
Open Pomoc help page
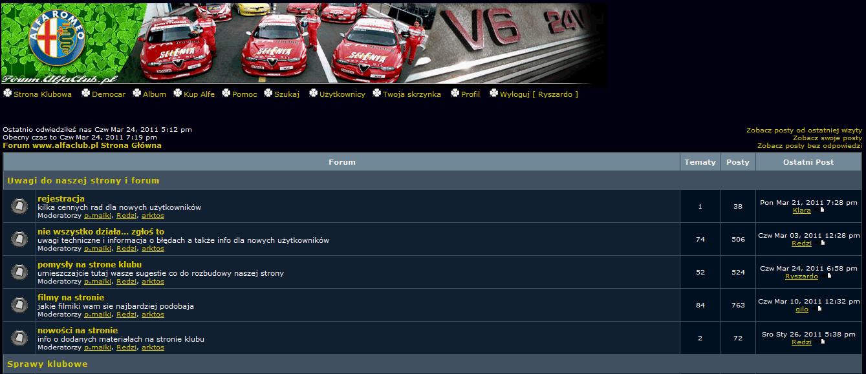pos(245,94)
